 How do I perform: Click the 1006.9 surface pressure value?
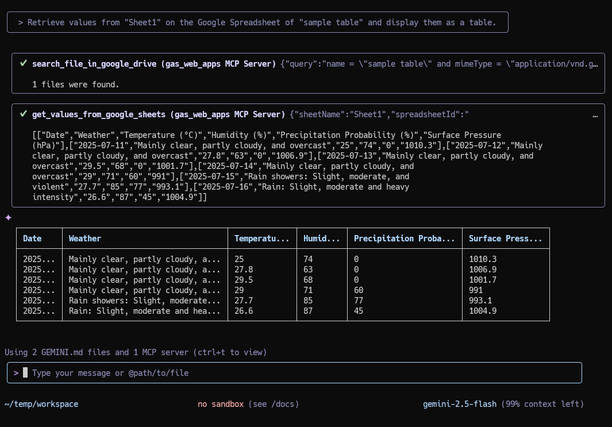[x=483, y=270]
